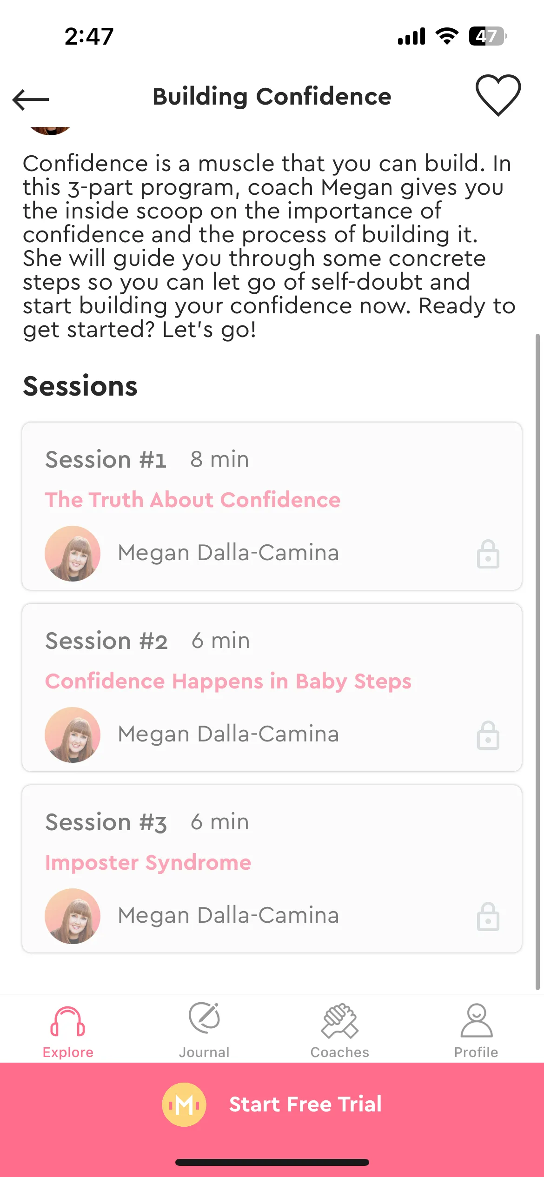
Task: Tap the Start Free Trial button
Action: [272, 1104]
